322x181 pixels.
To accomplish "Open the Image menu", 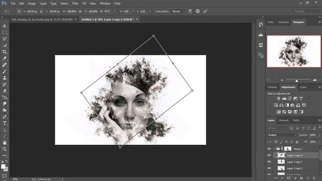I will 32,4.
